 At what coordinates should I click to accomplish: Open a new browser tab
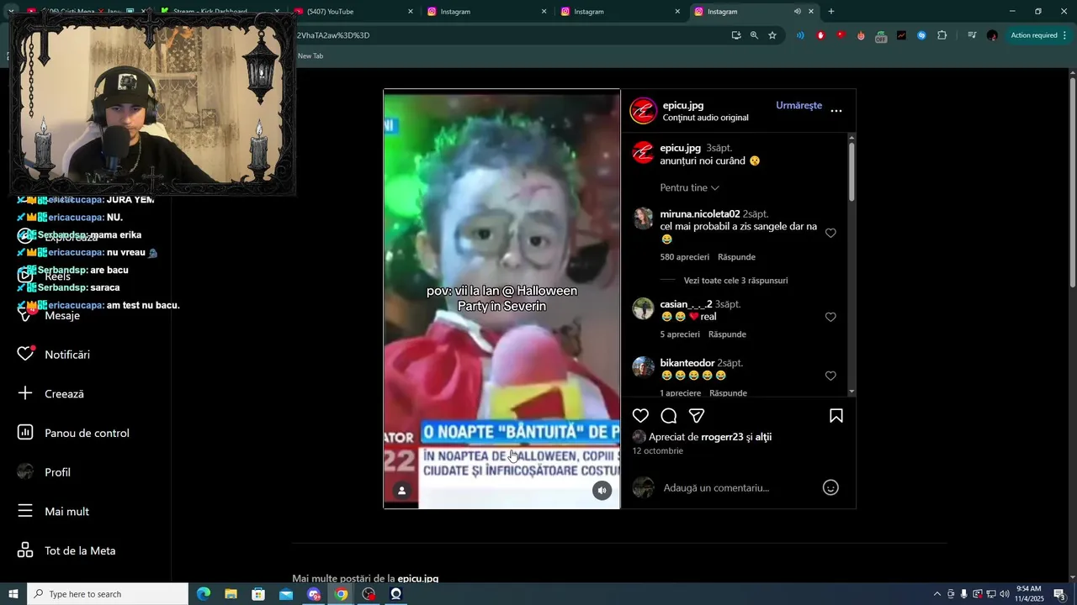831,12
